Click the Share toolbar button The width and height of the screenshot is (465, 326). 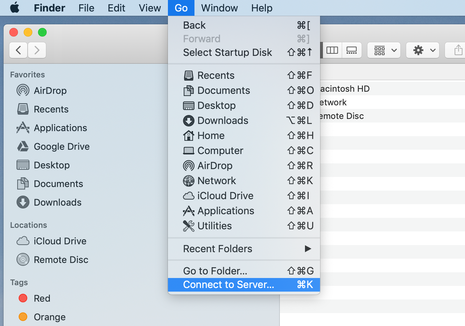point(455,50)
